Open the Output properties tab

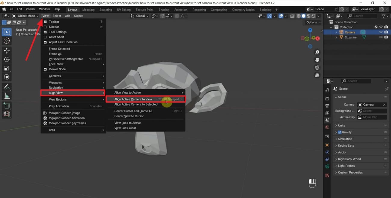pos(327,106)
